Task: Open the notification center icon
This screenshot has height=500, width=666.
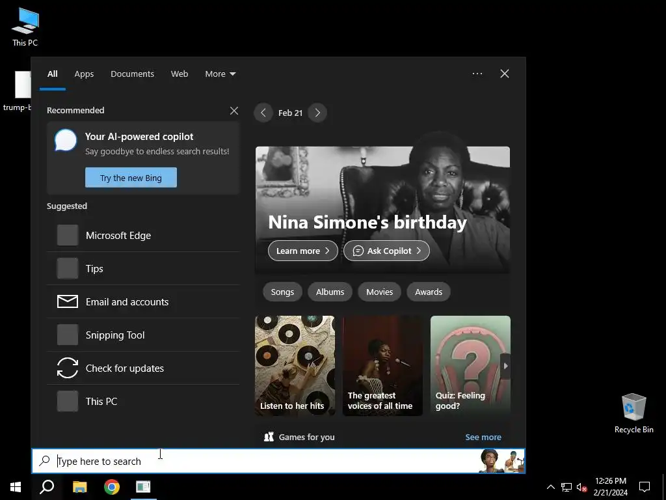Action: [x=645, y=487]
